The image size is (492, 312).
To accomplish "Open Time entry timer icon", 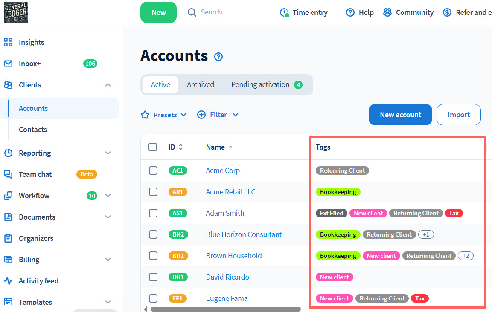I will (284, 12).
